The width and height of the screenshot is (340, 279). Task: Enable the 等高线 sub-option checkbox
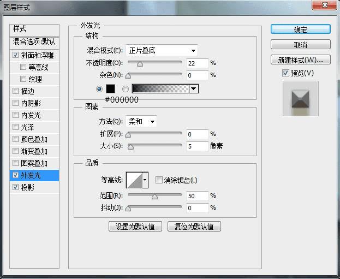pos(23,67)
